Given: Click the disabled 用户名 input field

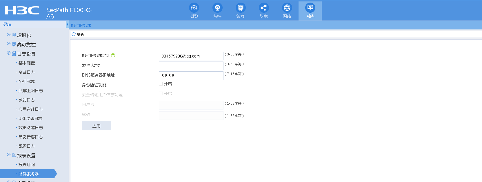Looking at the screenshot, I should [191, 105].
